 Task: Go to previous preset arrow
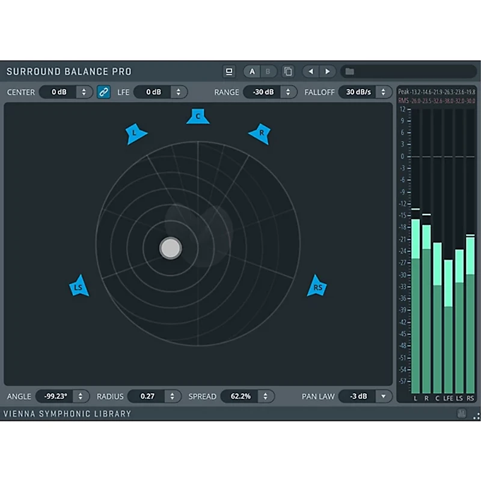(x=311, y=72)
